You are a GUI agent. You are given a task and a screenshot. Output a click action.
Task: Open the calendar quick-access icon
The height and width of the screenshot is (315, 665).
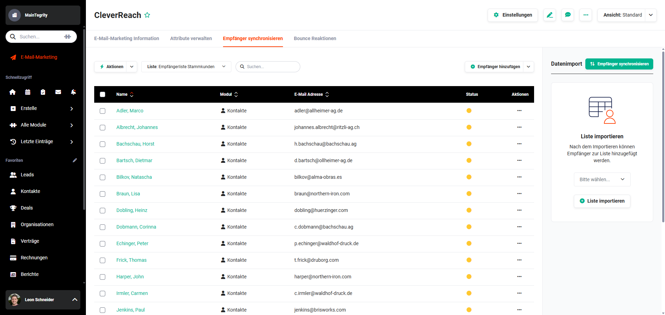(28, 92)
